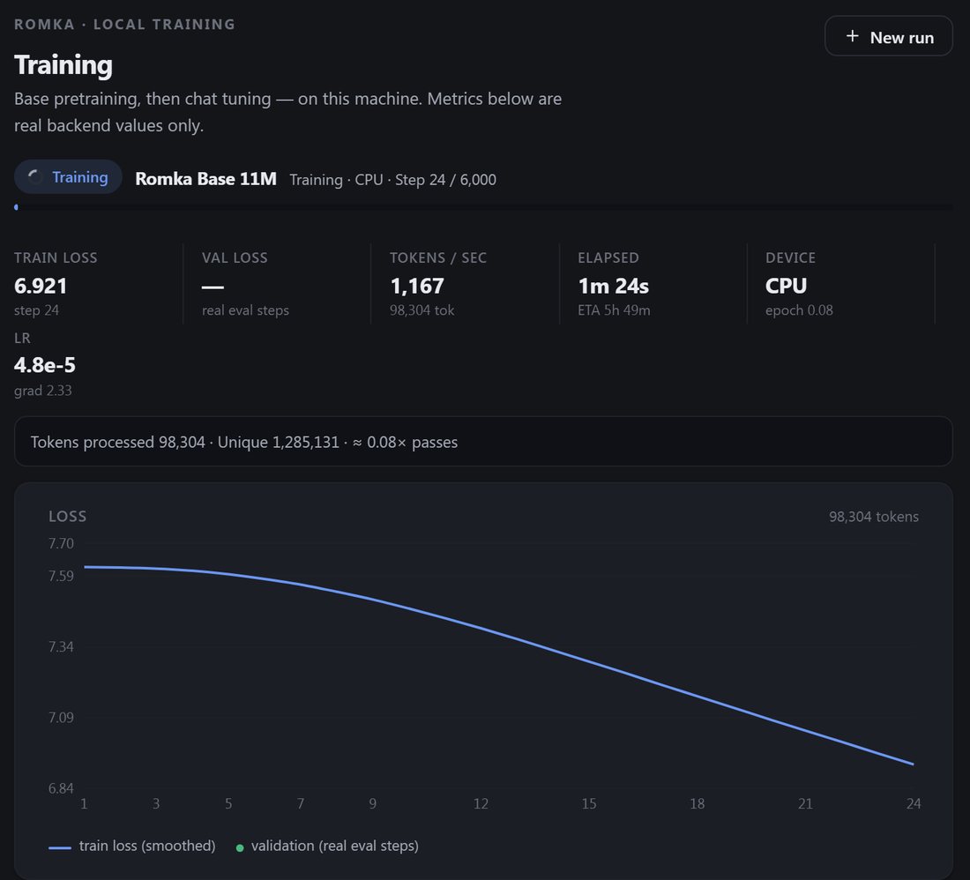970x880 pixels.
Task: Click the 'Step 24 / 6,000' status text
Action: click(445, 180)
